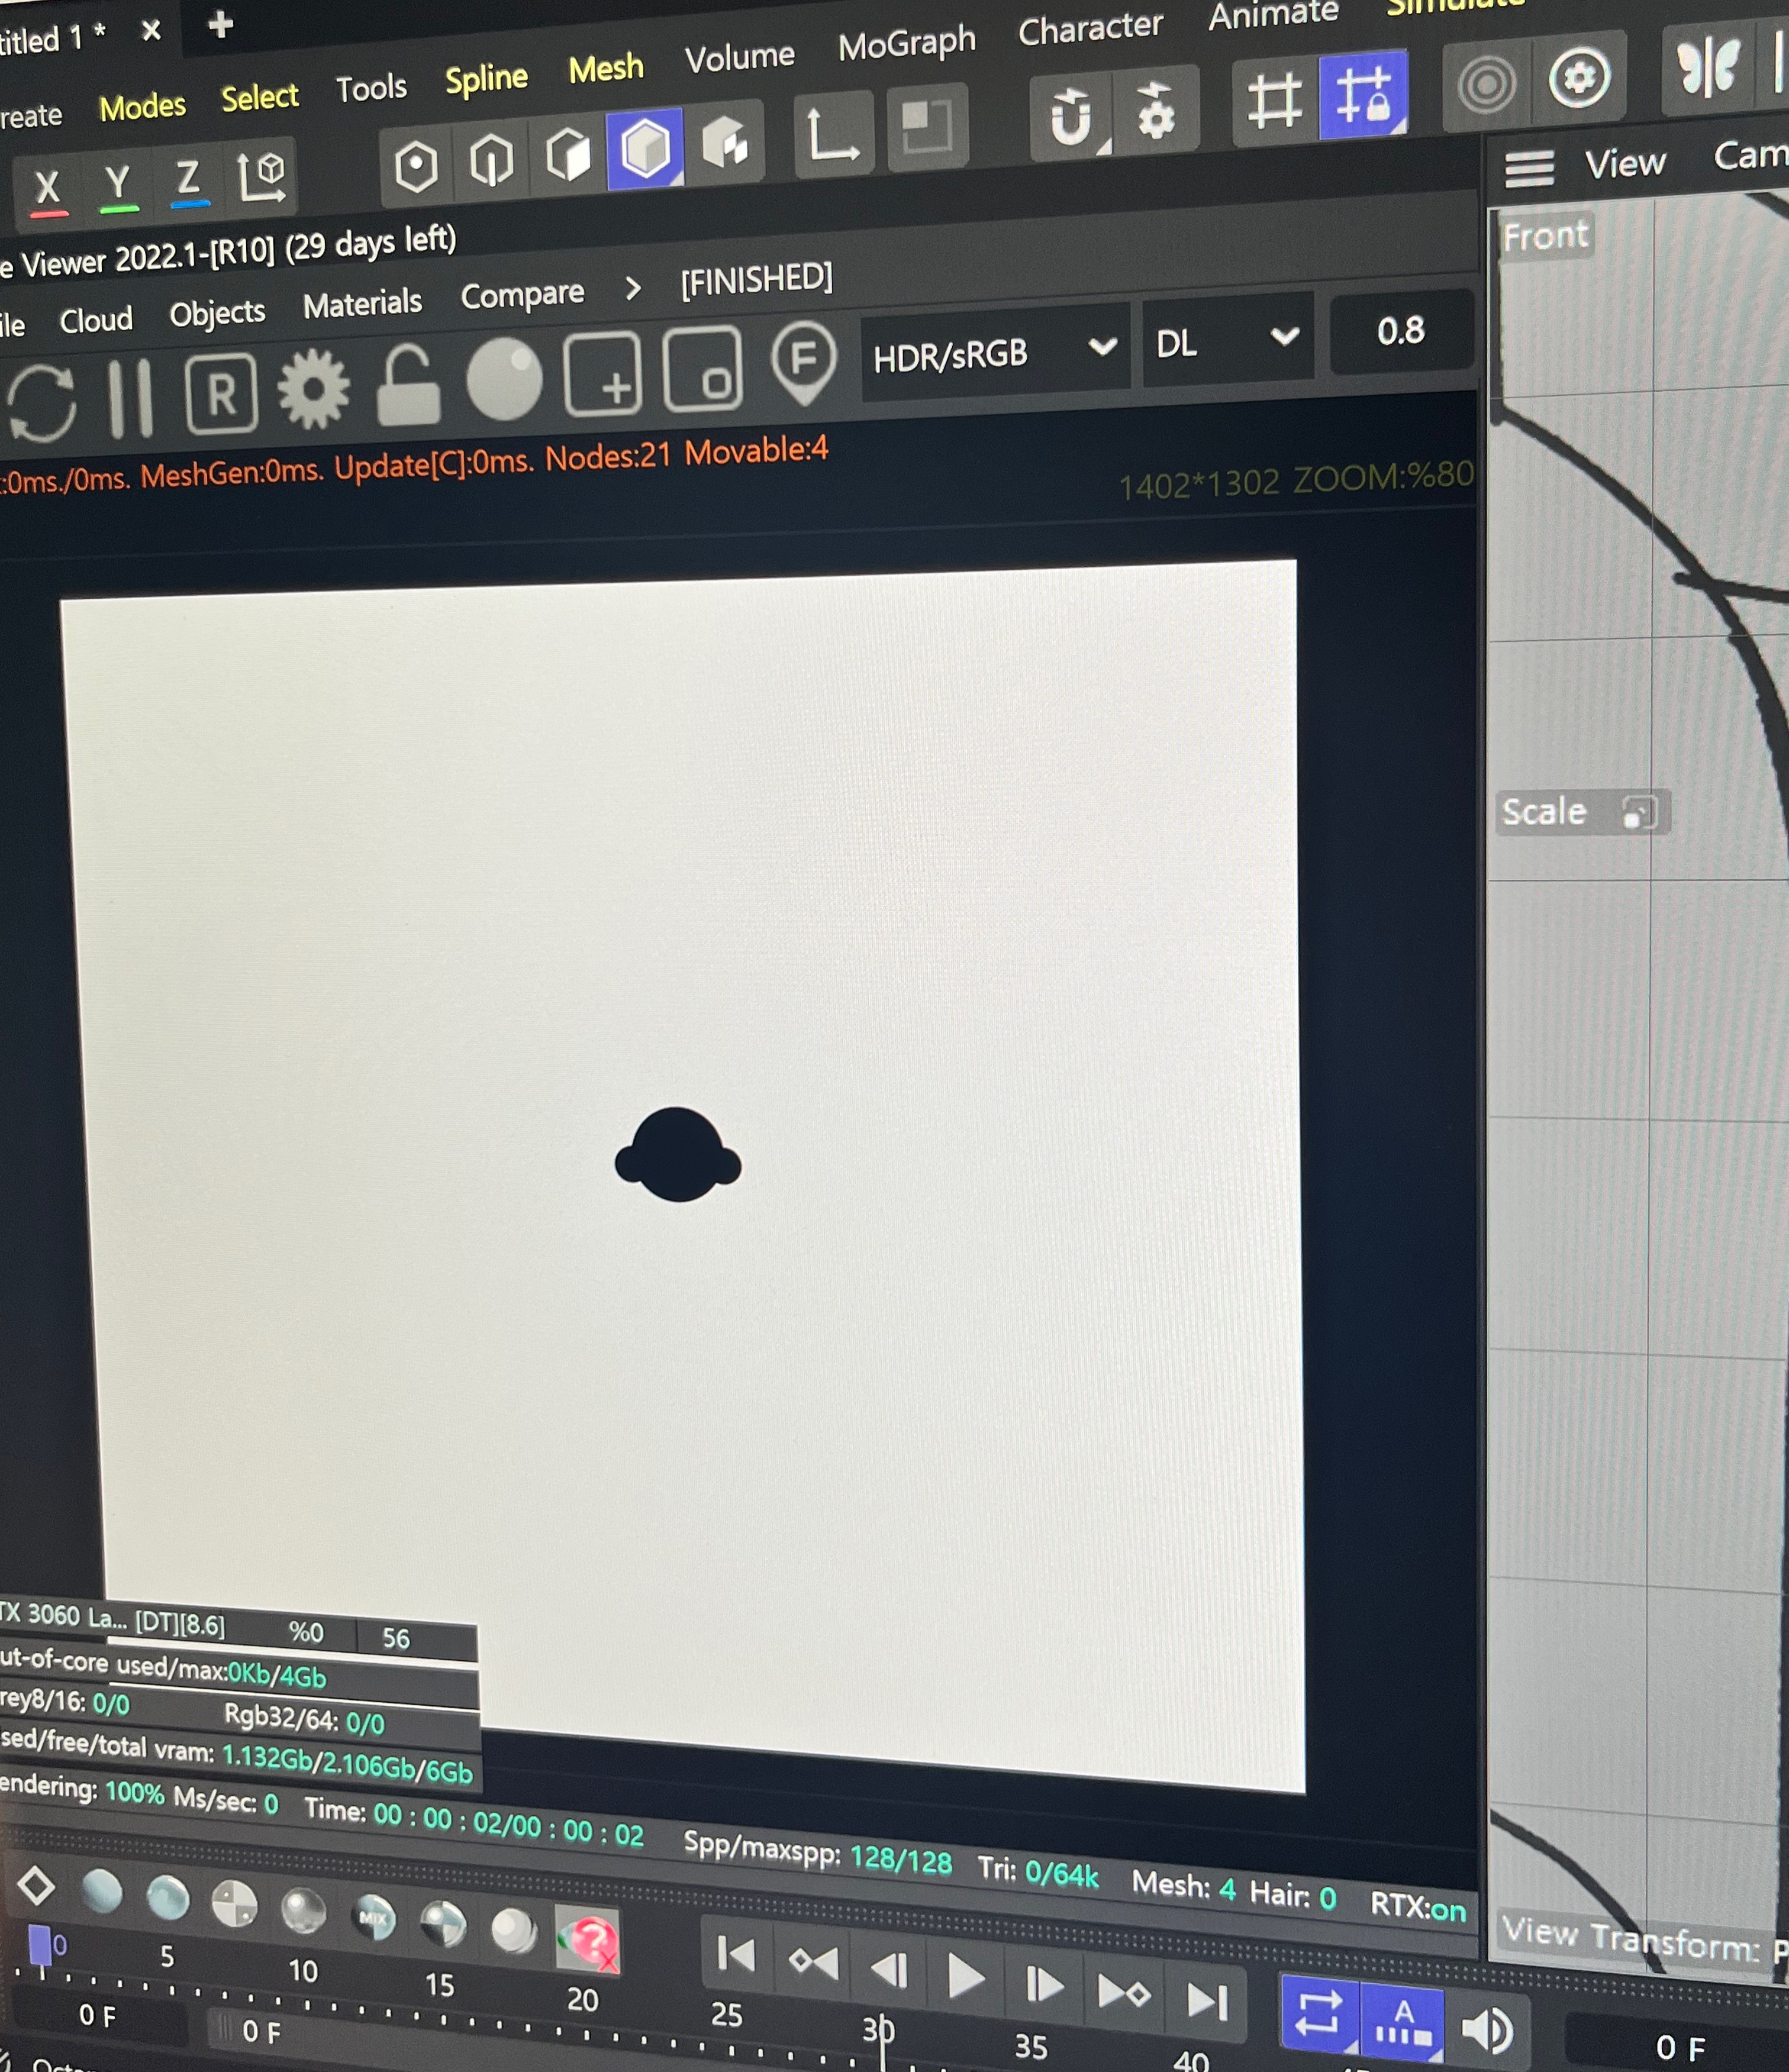Open Live Viewer Compare menu

[x=522, y=295]
